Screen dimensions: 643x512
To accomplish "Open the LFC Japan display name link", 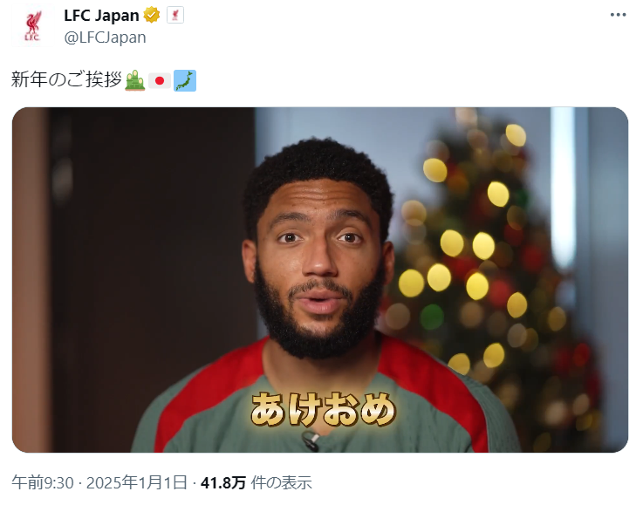I will [x=101, y=16].
